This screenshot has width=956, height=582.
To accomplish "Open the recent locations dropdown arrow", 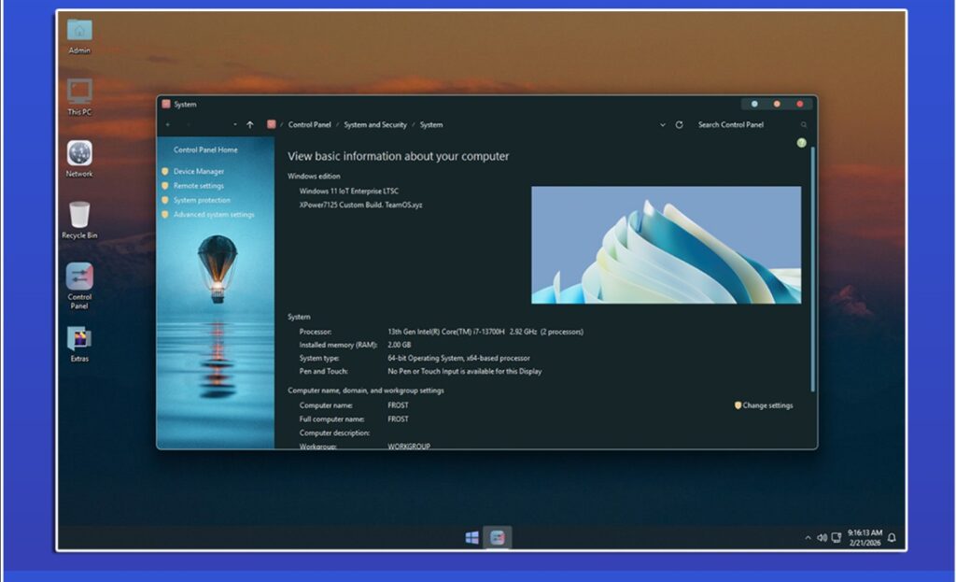I will click(x=235, y=125).
